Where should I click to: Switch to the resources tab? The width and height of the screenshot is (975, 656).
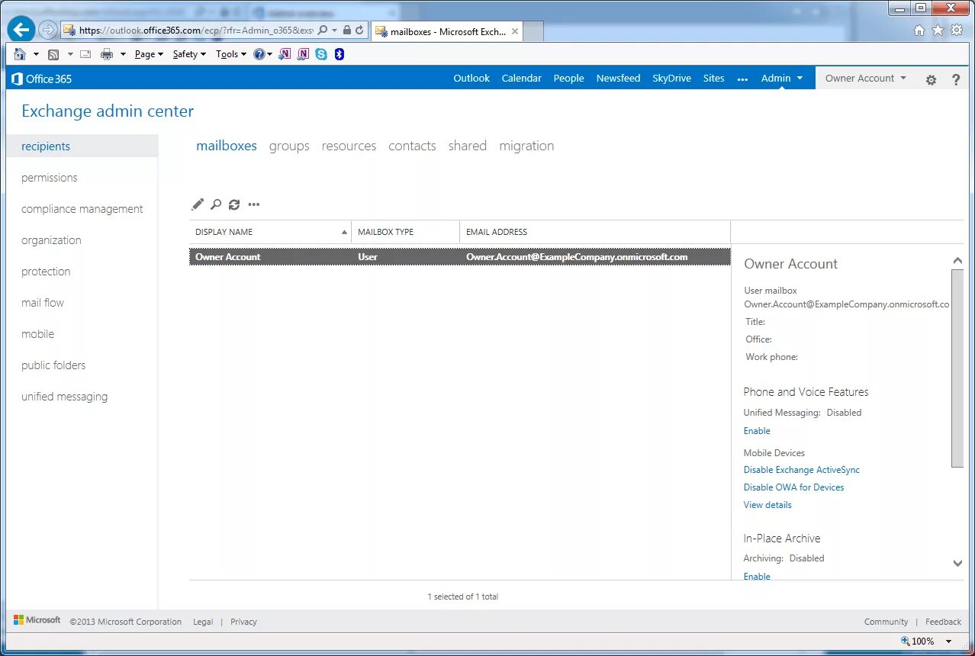pyautogui.click(x=349, y=146)
